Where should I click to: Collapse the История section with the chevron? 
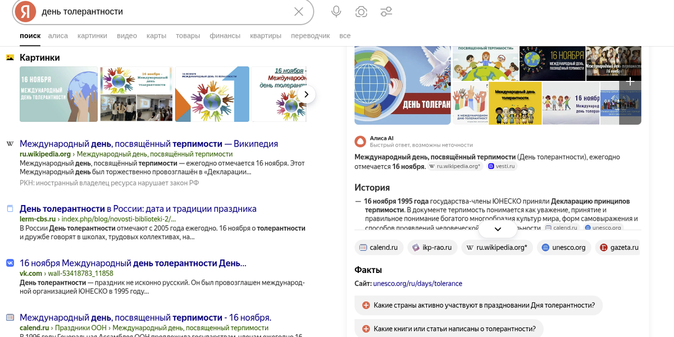tap(497, 229)
